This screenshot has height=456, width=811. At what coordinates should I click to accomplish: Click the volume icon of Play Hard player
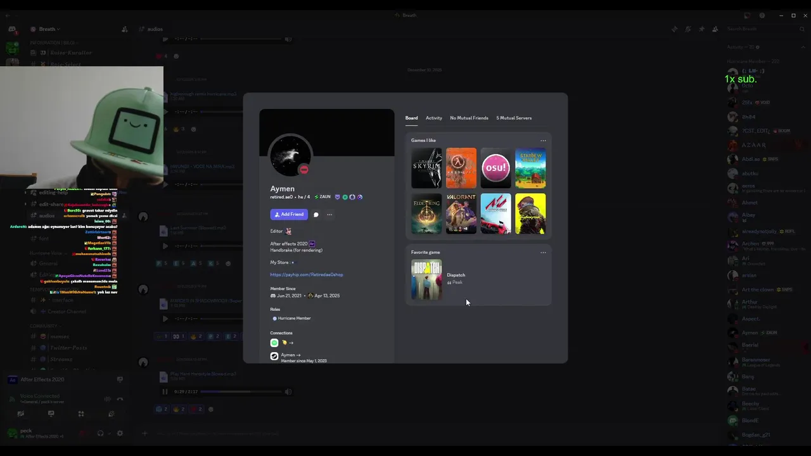pyautogui.click(x=288, y=391)
